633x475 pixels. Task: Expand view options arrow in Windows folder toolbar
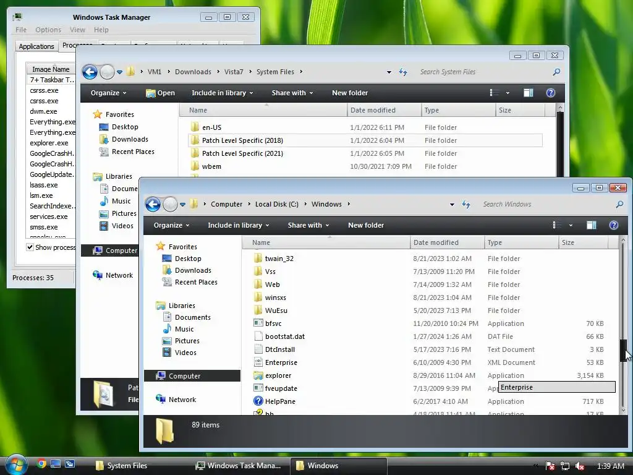pos(571,225)
